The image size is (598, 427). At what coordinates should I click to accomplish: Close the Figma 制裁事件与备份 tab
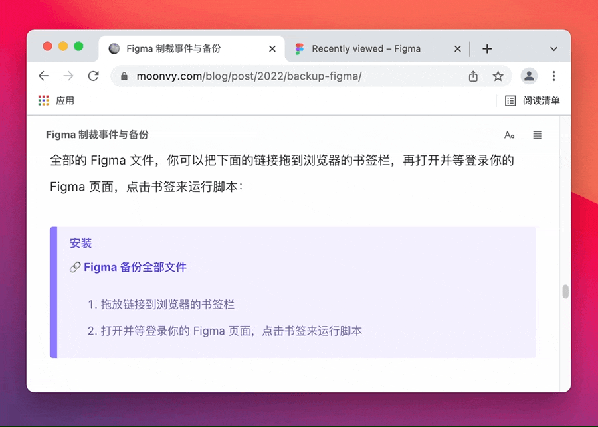[272, 48]
